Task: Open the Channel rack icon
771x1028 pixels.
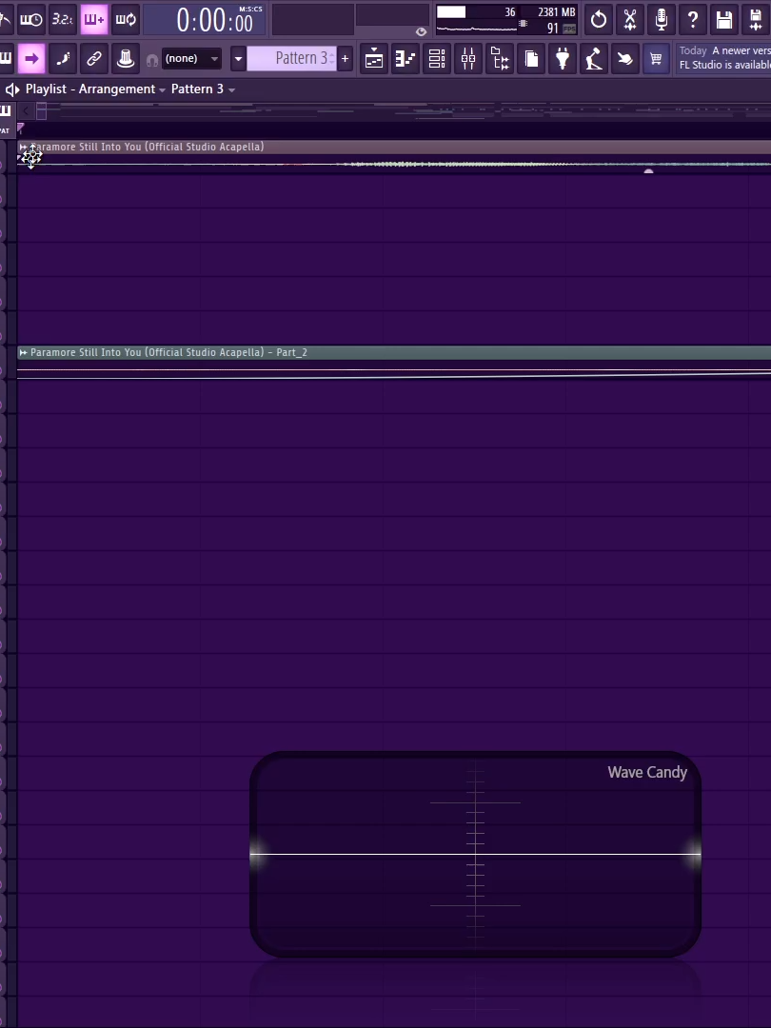Action: (436, 58)
